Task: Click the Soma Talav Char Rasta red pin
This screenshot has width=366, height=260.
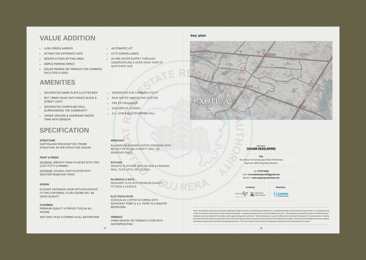Action: (x=245, y=87)
